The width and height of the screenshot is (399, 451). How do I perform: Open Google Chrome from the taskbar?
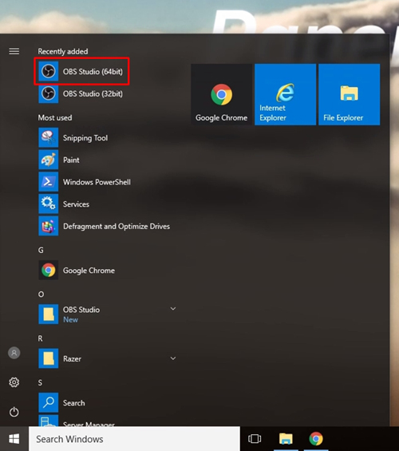click(x=316, y=439)
